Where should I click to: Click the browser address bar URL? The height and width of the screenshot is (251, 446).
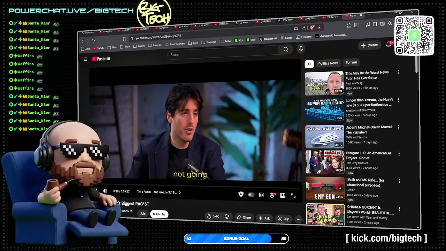point(158,37)
